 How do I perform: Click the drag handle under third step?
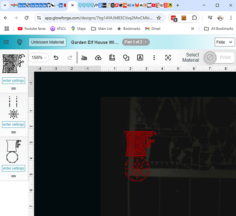coord(13,176)
